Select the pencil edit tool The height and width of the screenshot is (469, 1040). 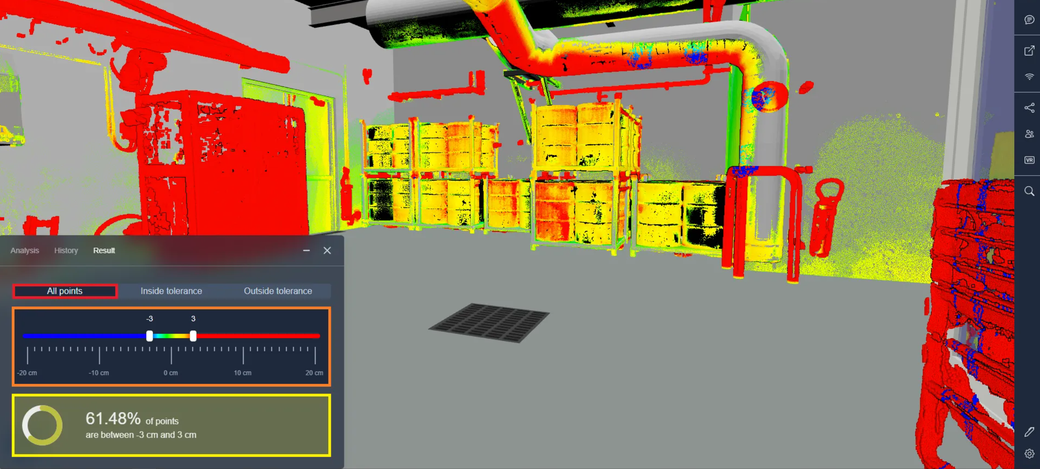(x=1029, y=432)
